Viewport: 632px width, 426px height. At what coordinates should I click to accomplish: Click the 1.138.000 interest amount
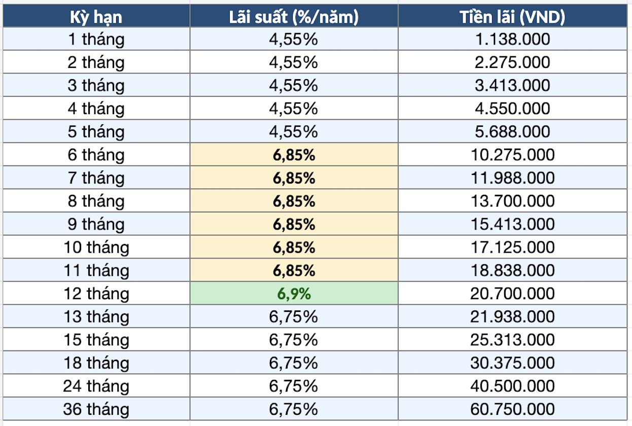[x=513, y=39]
